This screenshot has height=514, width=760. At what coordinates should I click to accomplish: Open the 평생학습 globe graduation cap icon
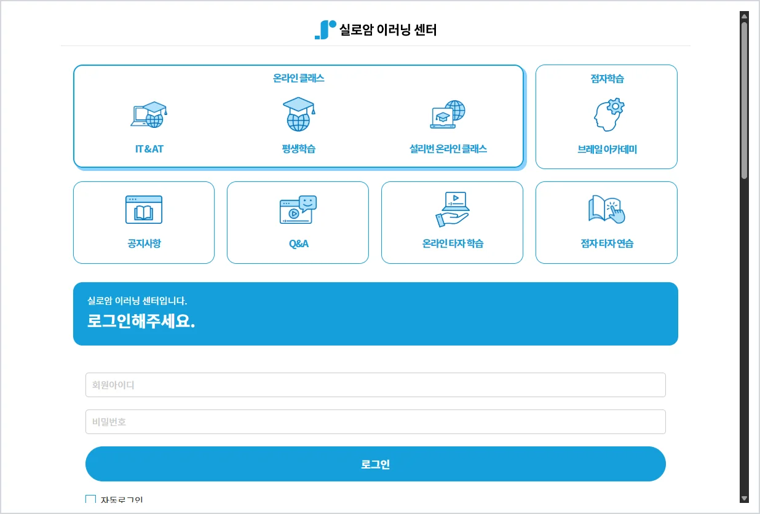click(299, 114)
